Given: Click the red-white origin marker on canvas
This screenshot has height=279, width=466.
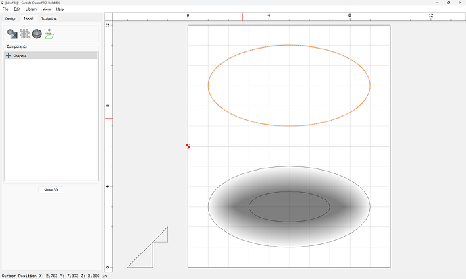Looking at the screenshot, I should point(188,146).
